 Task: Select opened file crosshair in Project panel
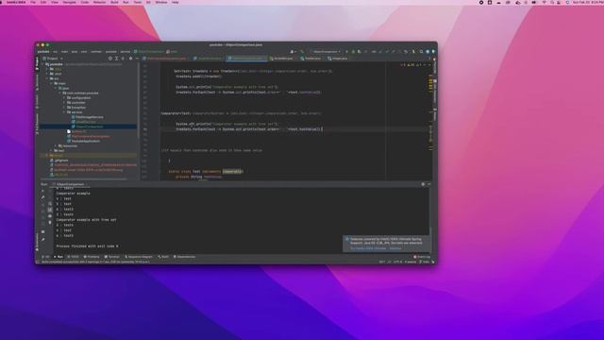coord(109,59)
